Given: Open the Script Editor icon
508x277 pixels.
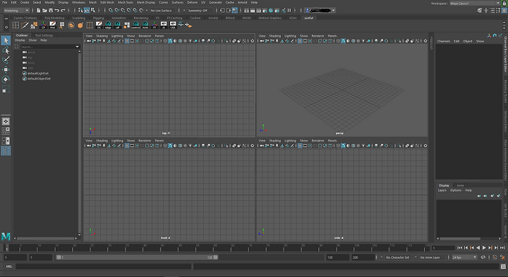Looking at the screenshot, I should pyautogui.click(x=503, y=266).
